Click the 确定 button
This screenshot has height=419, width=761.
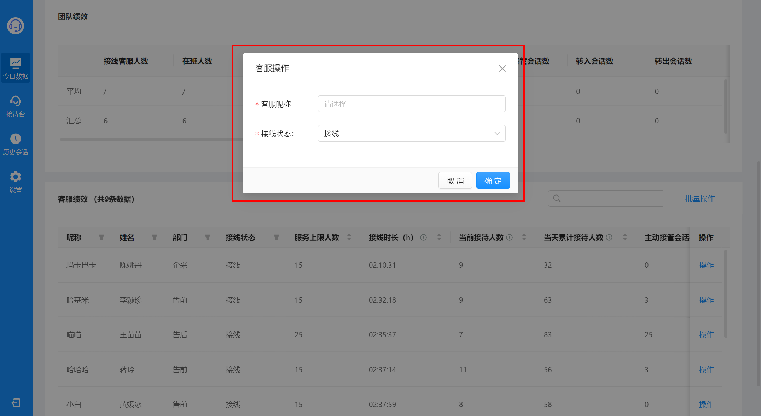point(493,181)
